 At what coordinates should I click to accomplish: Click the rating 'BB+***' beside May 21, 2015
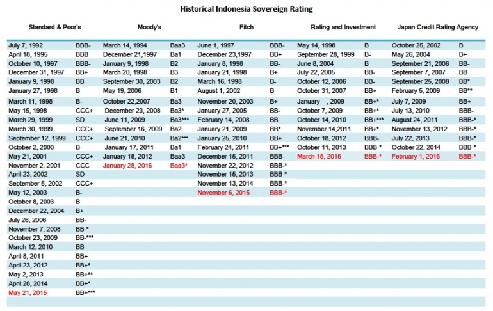[x=85, y=293]
